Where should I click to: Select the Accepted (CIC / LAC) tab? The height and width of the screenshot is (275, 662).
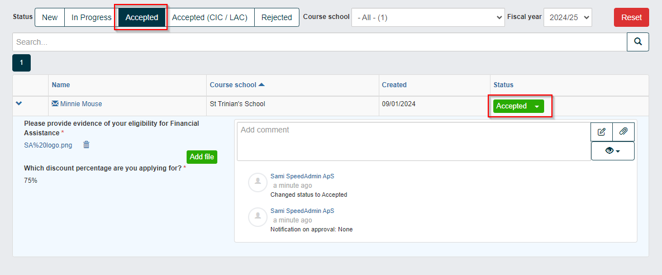pos(210,17)
